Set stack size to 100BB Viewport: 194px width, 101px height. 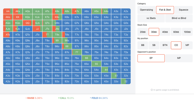[187, 32]
